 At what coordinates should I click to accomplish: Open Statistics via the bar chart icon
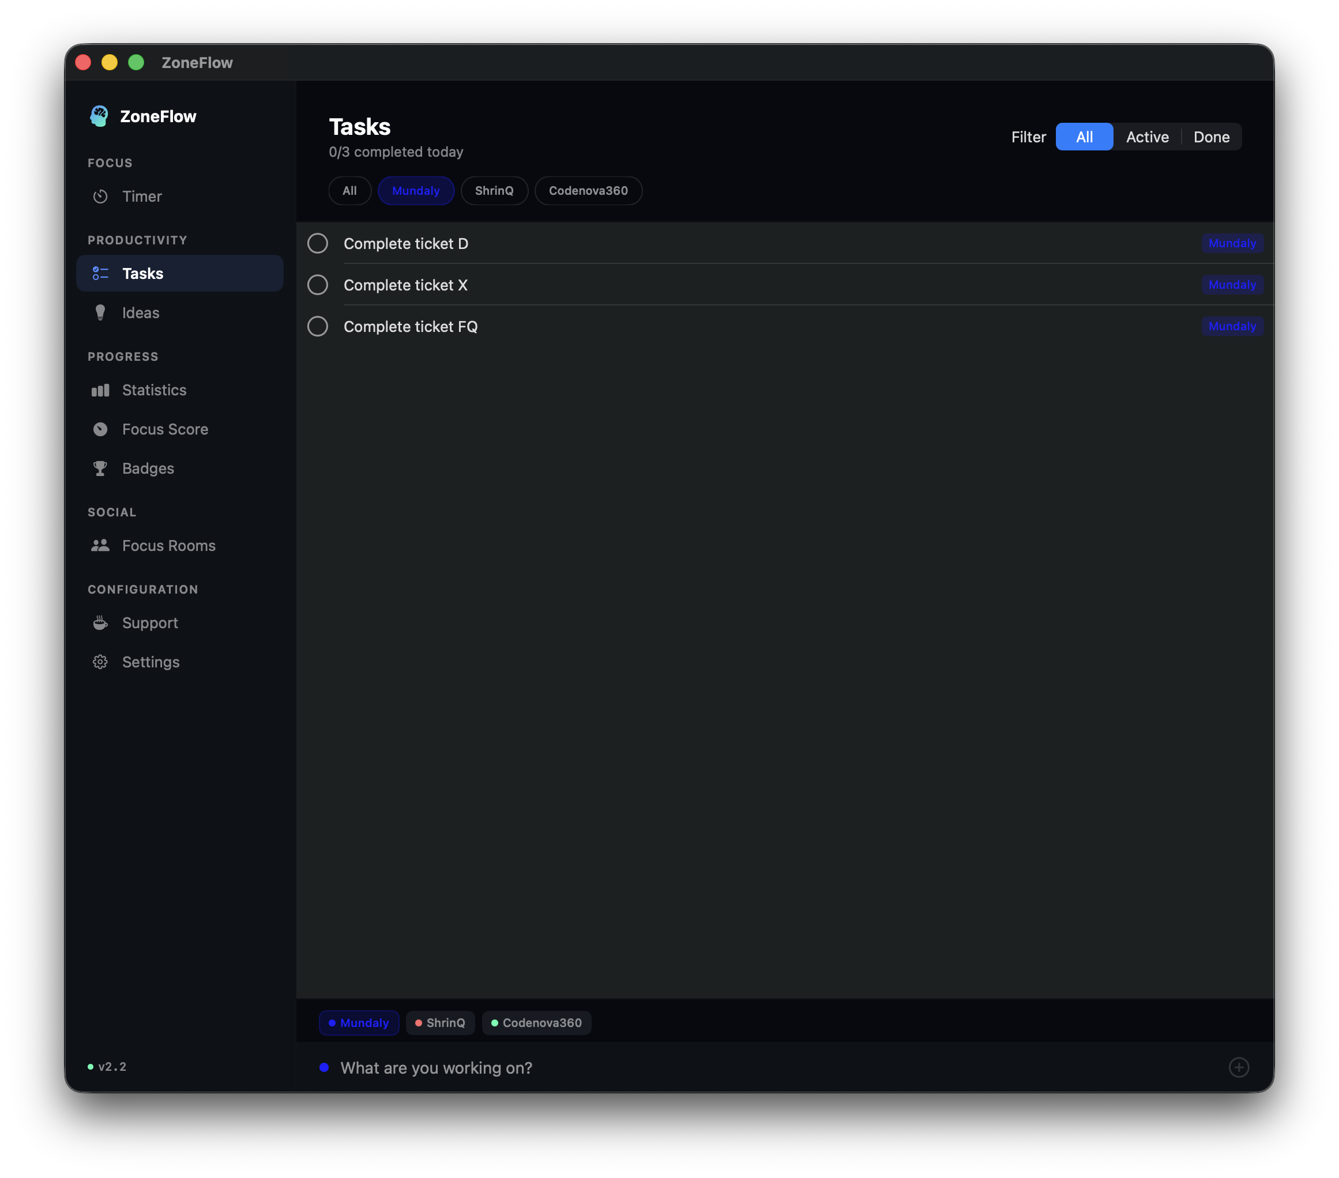tap(100, 390)
